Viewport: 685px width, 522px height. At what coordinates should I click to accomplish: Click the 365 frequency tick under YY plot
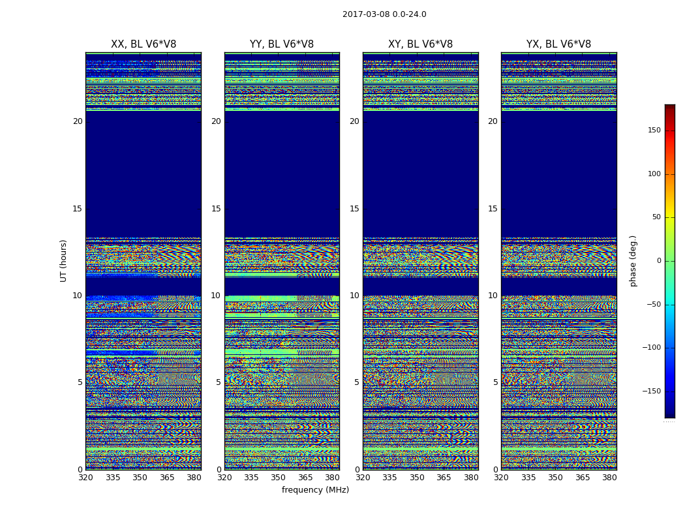(305, 478)
